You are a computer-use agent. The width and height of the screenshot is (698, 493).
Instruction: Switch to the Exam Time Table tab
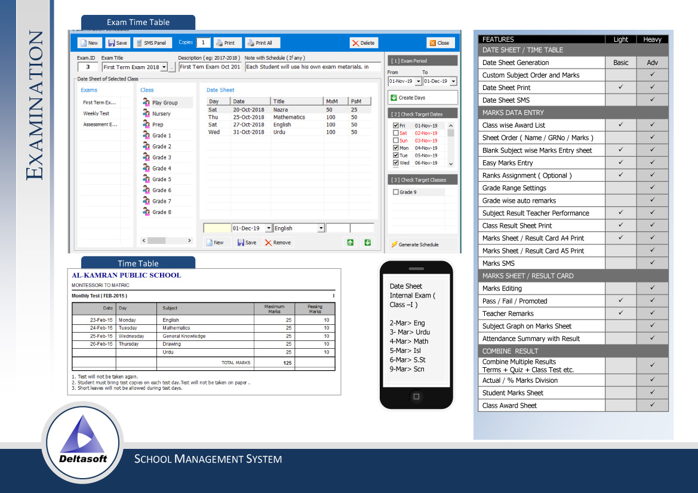(138, 22)
